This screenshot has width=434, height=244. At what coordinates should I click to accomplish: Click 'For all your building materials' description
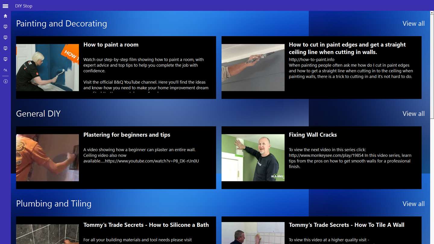coord(137,240)
